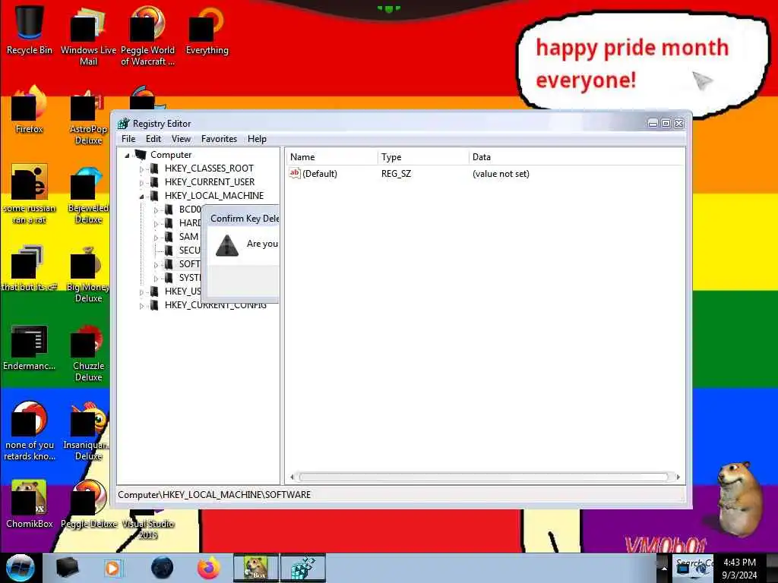
Task: Open AstroPop Deluxe desktop icon
Action: pyautogui.click(x=88, y=117)
